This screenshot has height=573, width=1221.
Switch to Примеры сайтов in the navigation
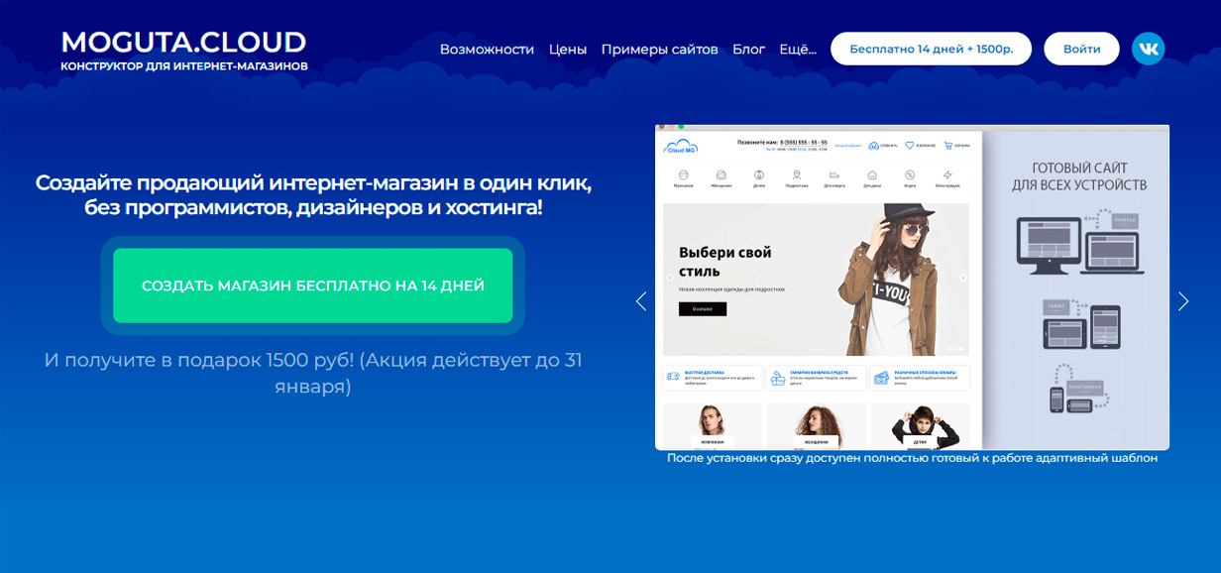660,49
